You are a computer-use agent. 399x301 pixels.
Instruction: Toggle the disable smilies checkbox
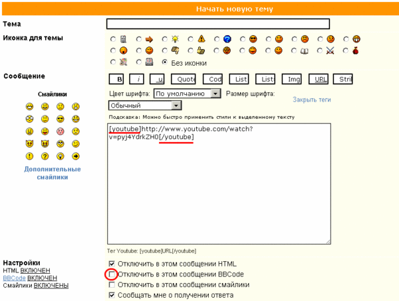pyautogui.click(x=112, y=284)
